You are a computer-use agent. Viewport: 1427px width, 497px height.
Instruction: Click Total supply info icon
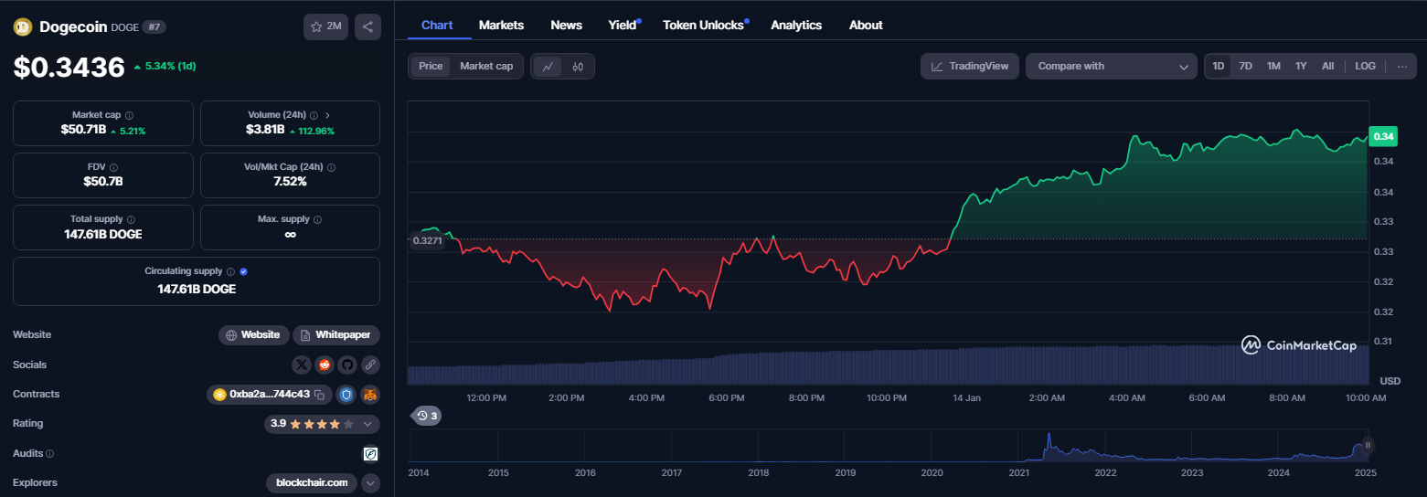point(131,219)
